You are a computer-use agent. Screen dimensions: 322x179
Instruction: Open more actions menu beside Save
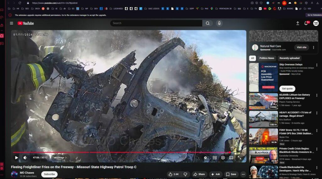point(243,174)
